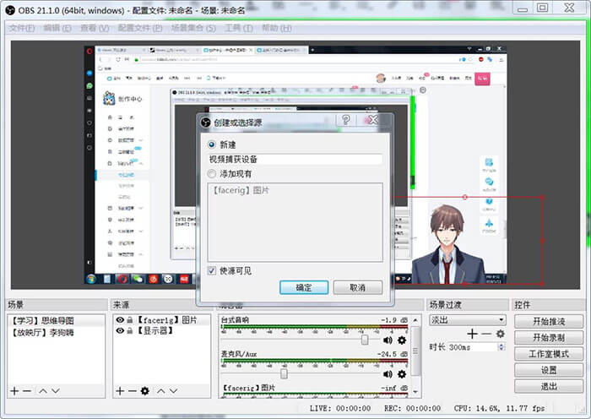Move scene up in the Scenes panel
591x419 pixels.
click(43, 391)
